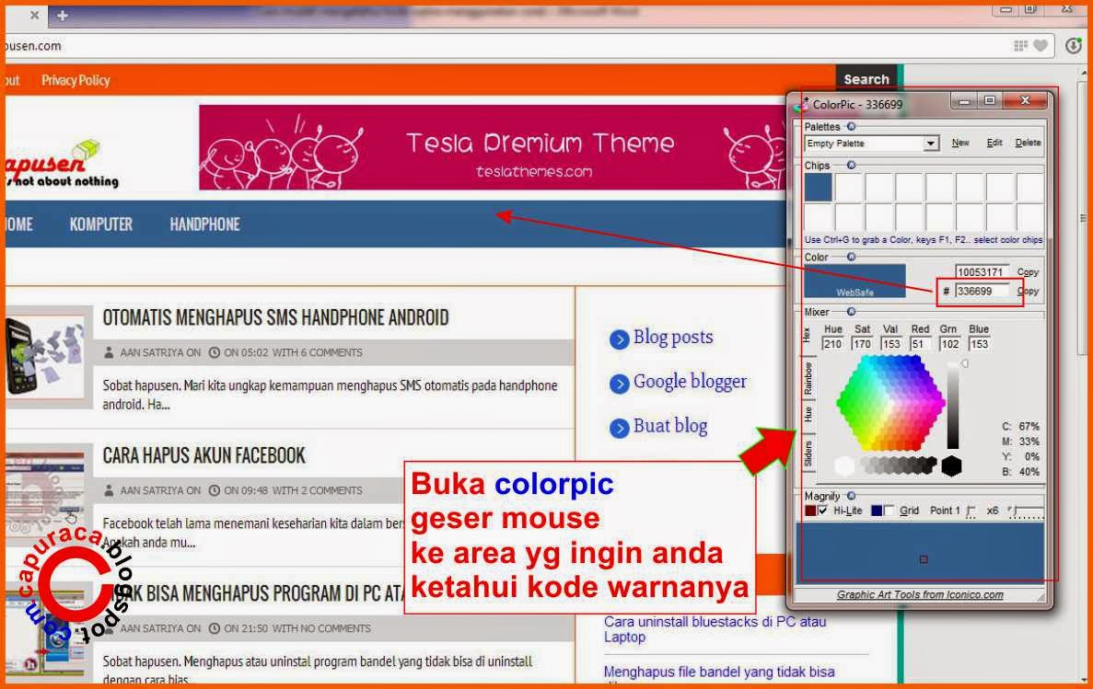Click New palette button
1093x689 pixels.
[960, 143]
